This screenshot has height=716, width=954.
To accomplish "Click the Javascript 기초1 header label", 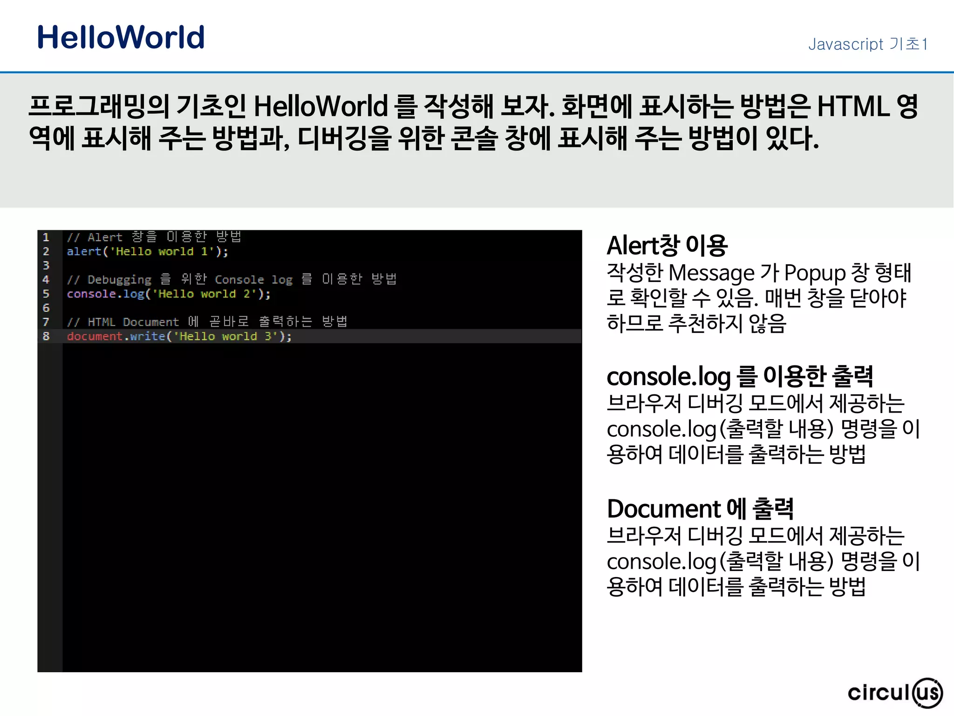I will pos(868,44).
